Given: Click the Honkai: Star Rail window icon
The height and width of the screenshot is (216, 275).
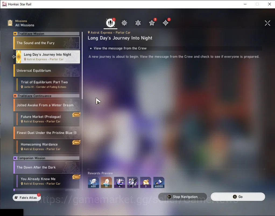Looking at the screenshot, I should click(x=4, y=4).
